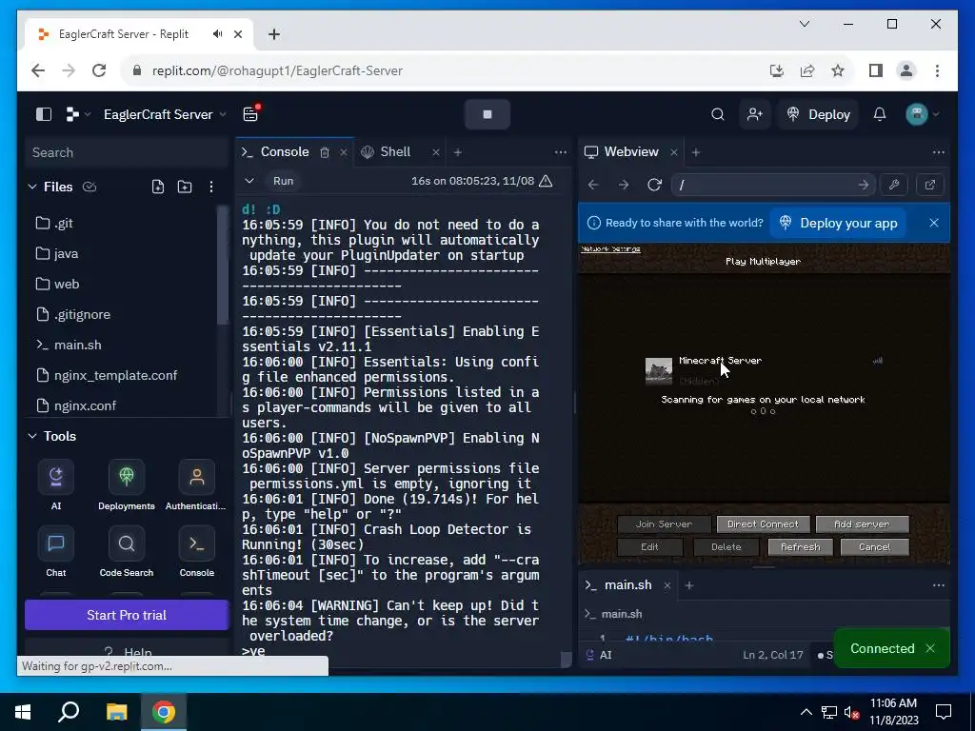The image size is (975, 731).
Task: Close the main.sh editor tab
Action: (667, 585)
